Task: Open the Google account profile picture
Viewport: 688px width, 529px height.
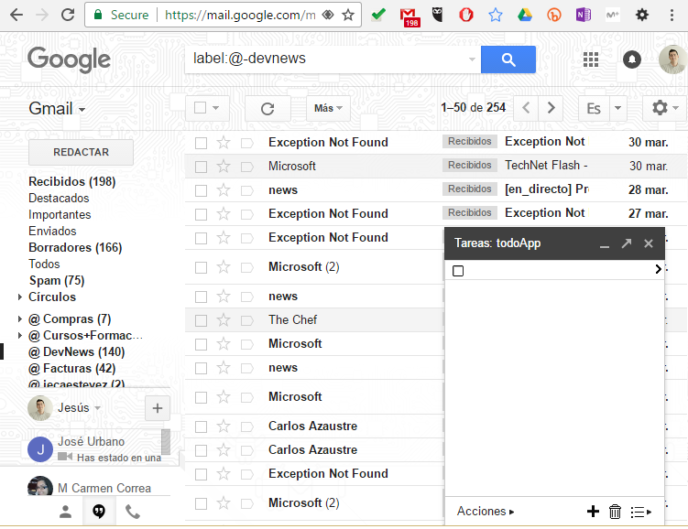Action: (672, 59)
